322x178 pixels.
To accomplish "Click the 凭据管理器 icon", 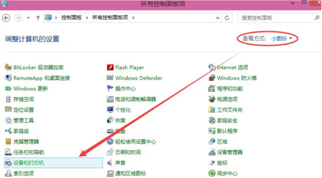I will pyautogui.click(x=8, y=141).
